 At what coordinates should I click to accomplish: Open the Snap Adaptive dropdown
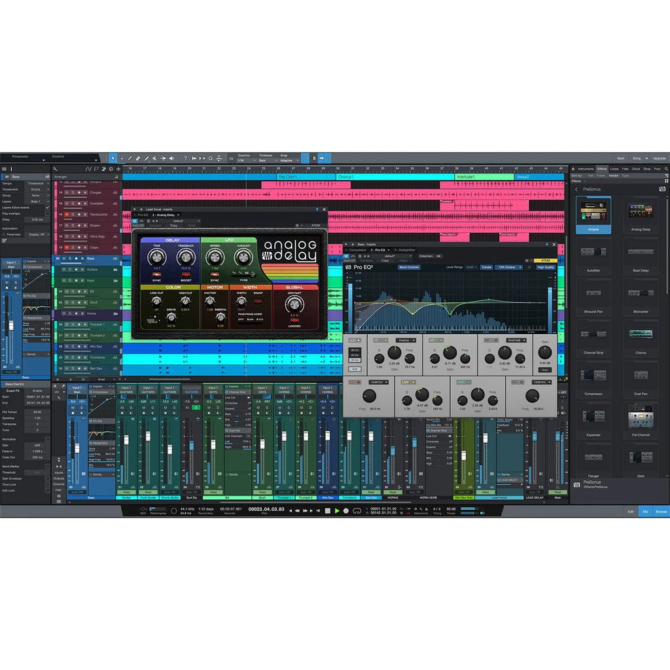(289, 161)
